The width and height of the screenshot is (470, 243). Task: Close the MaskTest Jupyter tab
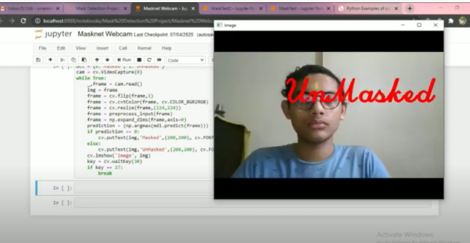328,9
